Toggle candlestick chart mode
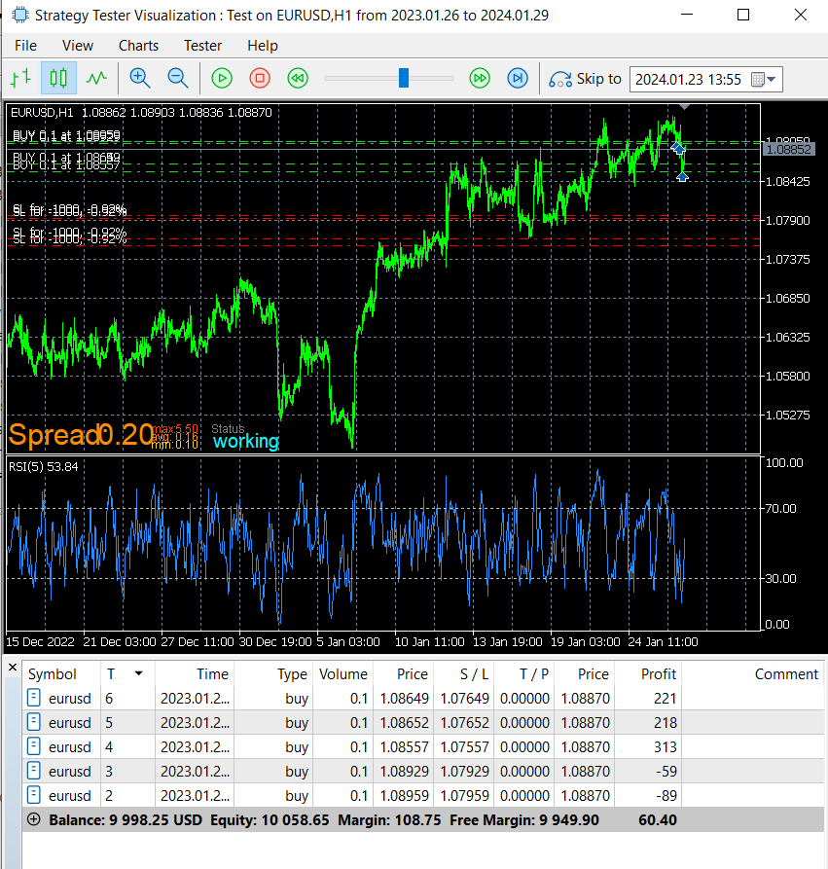The height and width of the screenshot is (869, 828). pyautogui.click(x=58, y=78)
